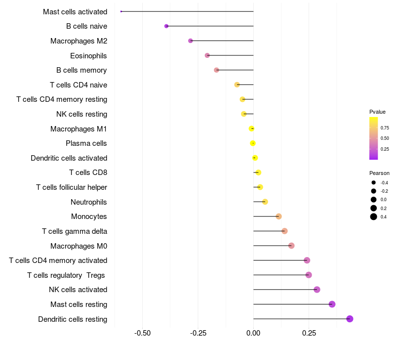
Task: Click the yellow Plasma cells dot
Action: (253, 143)
